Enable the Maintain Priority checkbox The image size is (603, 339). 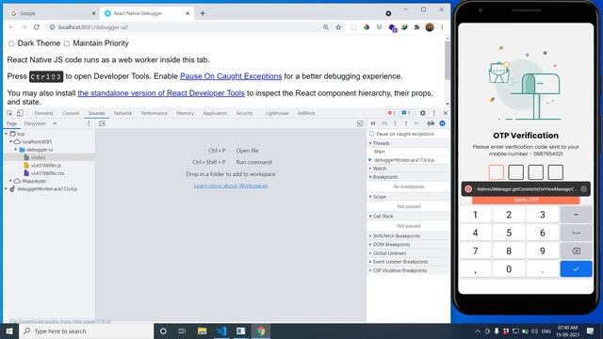click(x=67, y=44)
